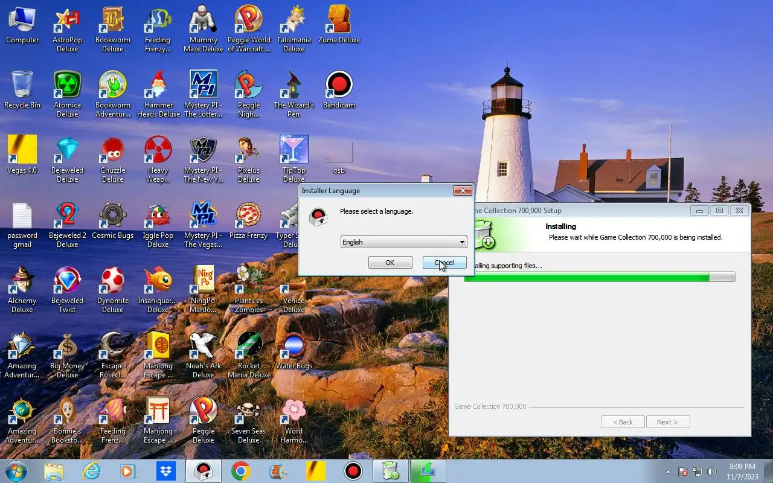
Task: Open Google Chrome from taskbar
Action: pyautogui.click(x=240, y=471)
